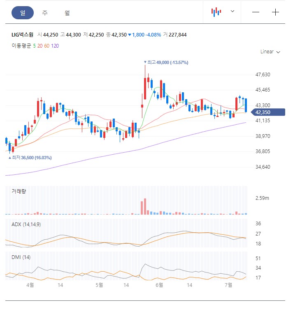
Task: Click the candlestick chart type icon
Action: pos(216,12)
